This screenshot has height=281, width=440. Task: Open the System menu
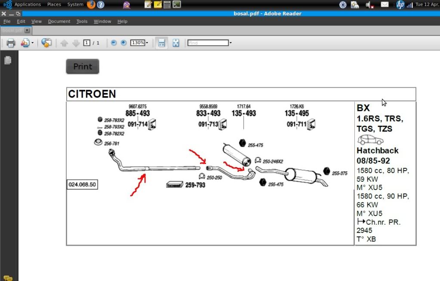[x=75, y=4]
